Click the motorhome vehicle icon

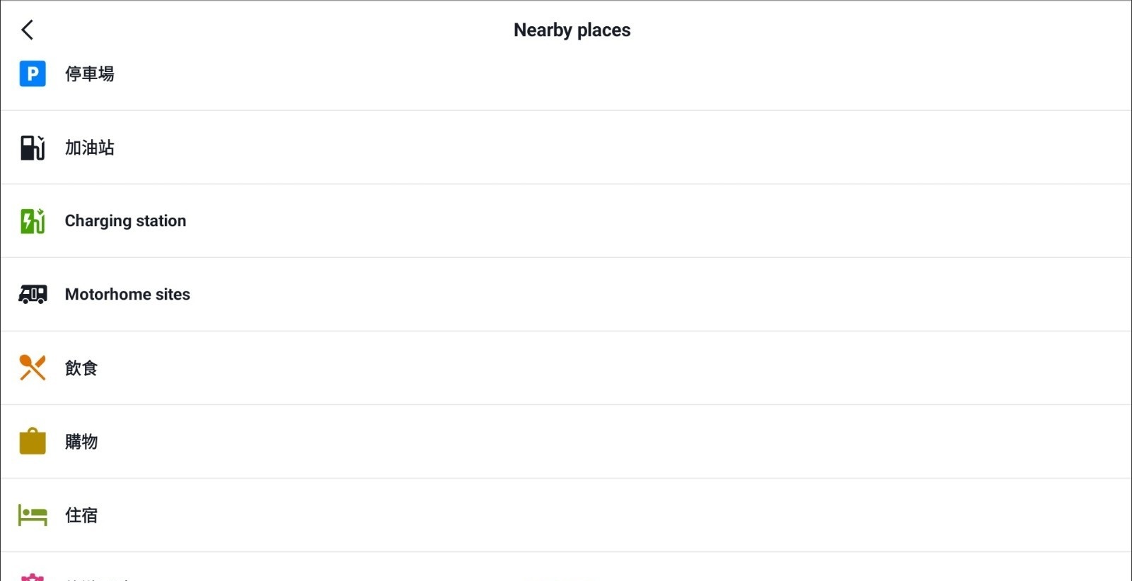(x=33, y=294)
